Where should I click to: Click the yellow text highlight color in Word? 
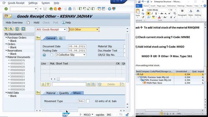pos(153,17)
